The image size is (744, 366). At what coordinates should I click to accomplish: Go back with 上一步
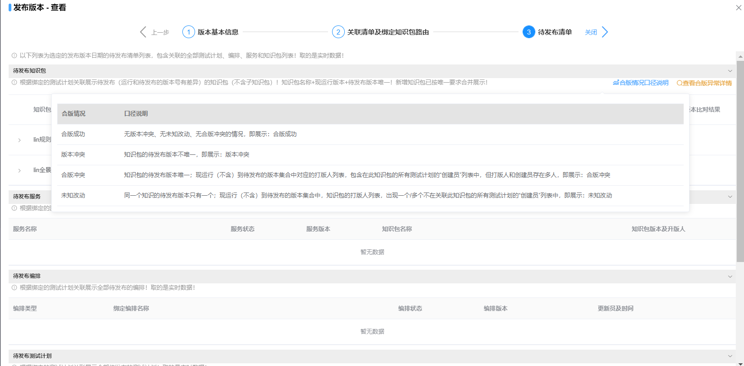[x=160, y=32]
